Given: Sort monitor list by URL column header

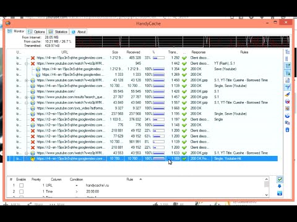Looking at the screenshot, I should coord(64,52).
